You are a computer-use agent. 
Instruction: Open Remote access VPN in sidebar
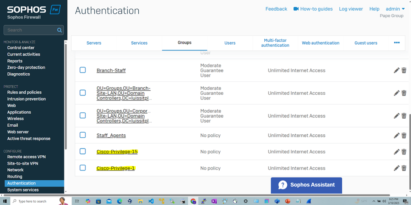pos(27,157)
